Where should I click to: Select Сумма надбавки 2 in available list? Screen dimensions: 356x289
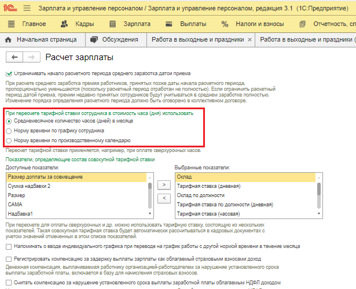77,186
